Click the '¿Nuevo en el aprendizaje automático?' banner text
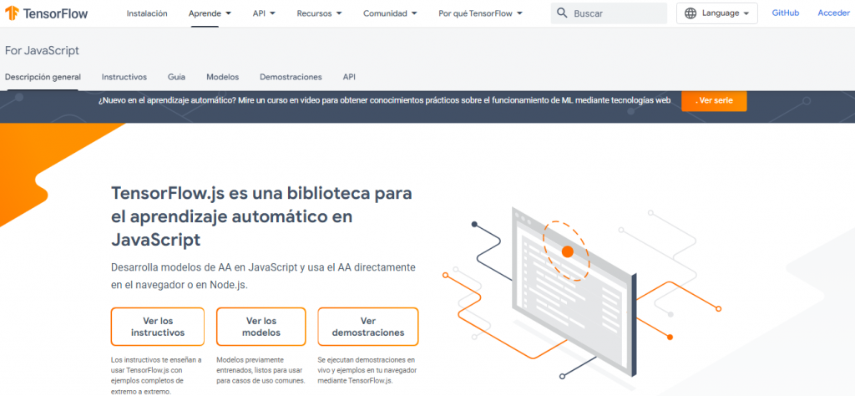Viewport: 855px width, 396px height. coord(384,101)
